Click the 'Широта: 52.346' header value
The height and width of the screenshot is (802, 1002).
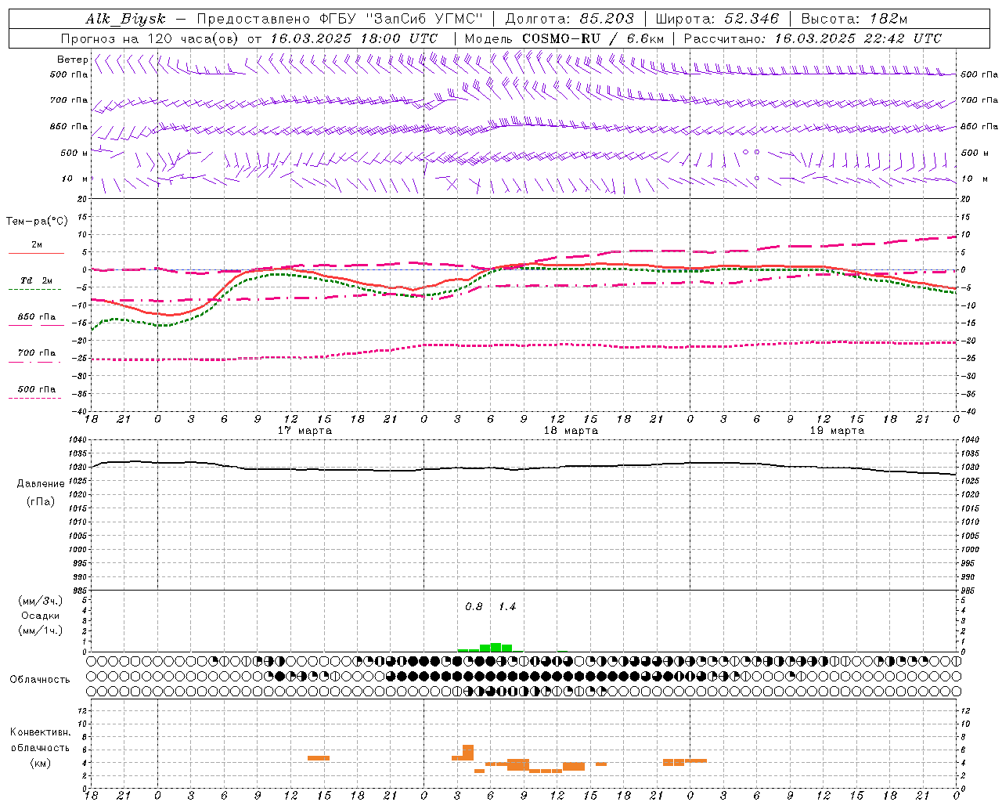pyautogui.click(x=716, y=19)
